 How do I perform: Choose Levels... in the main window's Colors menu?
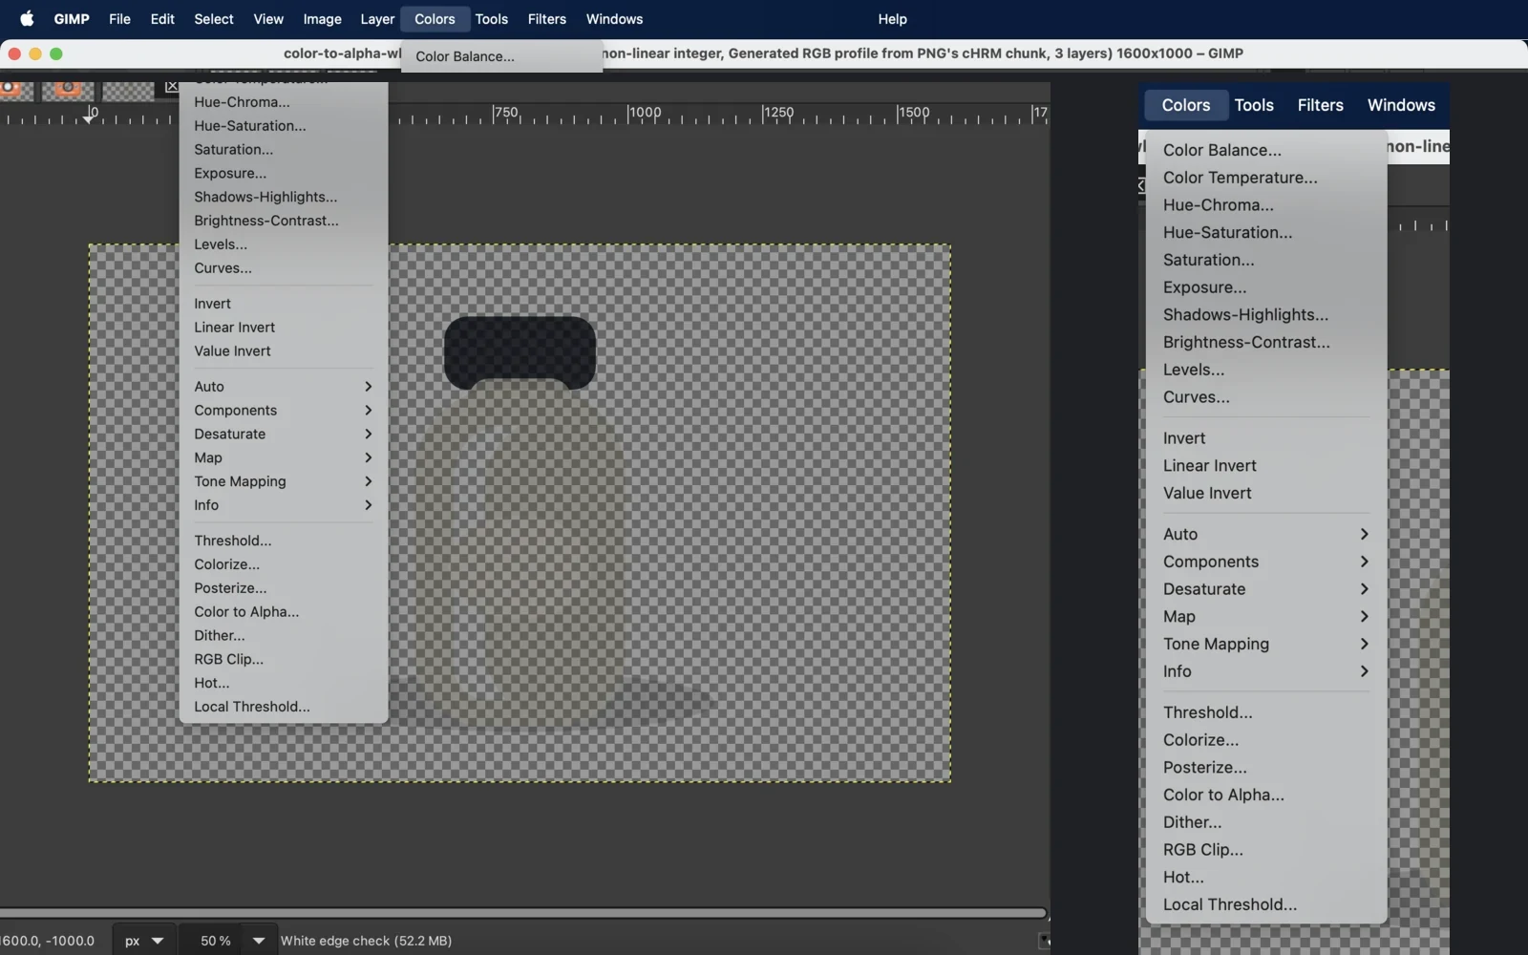click(x=284, y=244)
